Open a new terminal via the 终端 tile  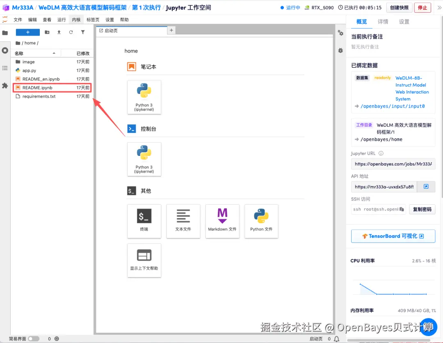[x=144, y=221]
